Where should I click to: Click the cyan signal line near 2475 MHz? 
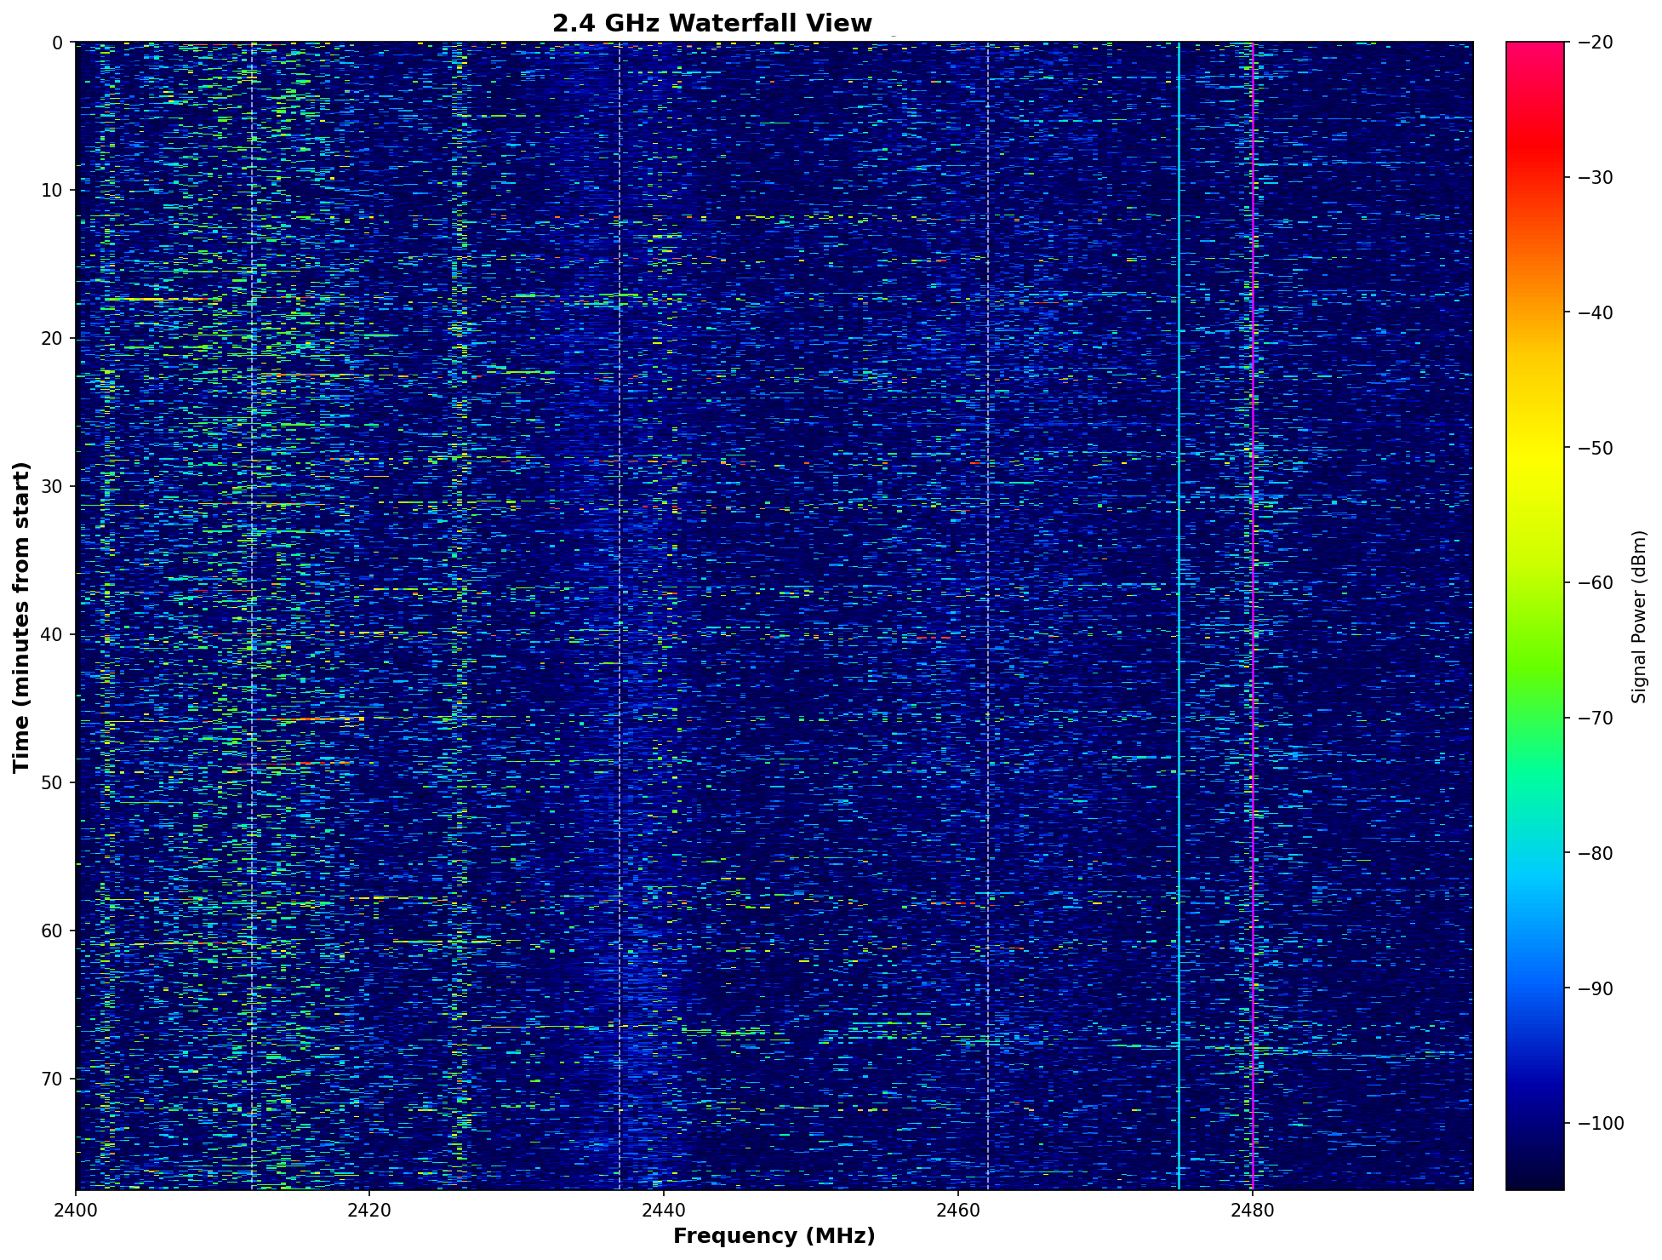coord(1179,596)
